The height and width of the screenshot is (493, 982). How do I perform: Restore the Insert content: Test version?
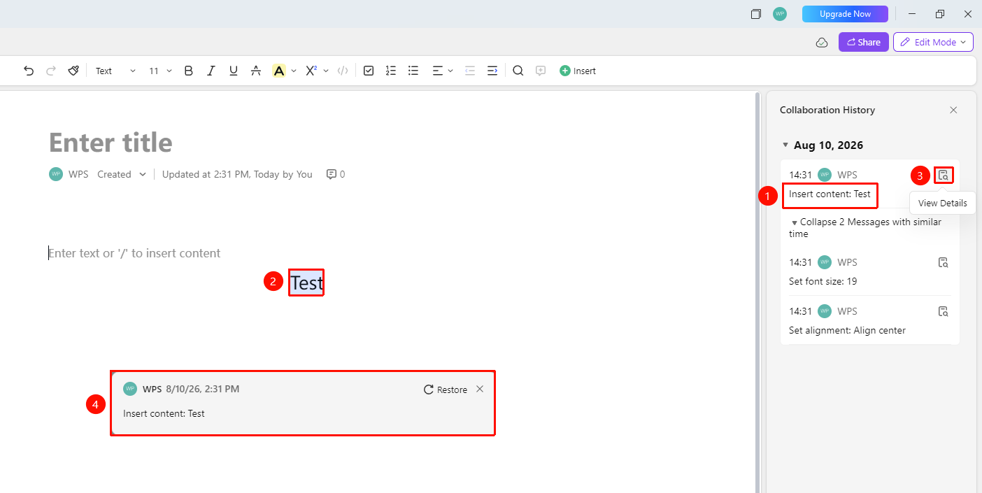coord(446,390)
